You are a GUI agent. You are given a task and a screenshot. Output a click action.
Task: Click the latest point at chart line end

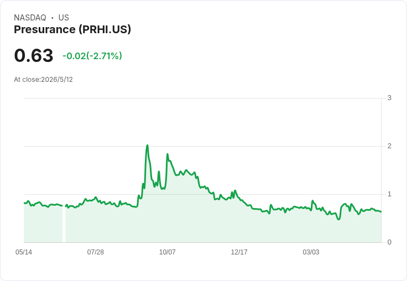[381, 212]
